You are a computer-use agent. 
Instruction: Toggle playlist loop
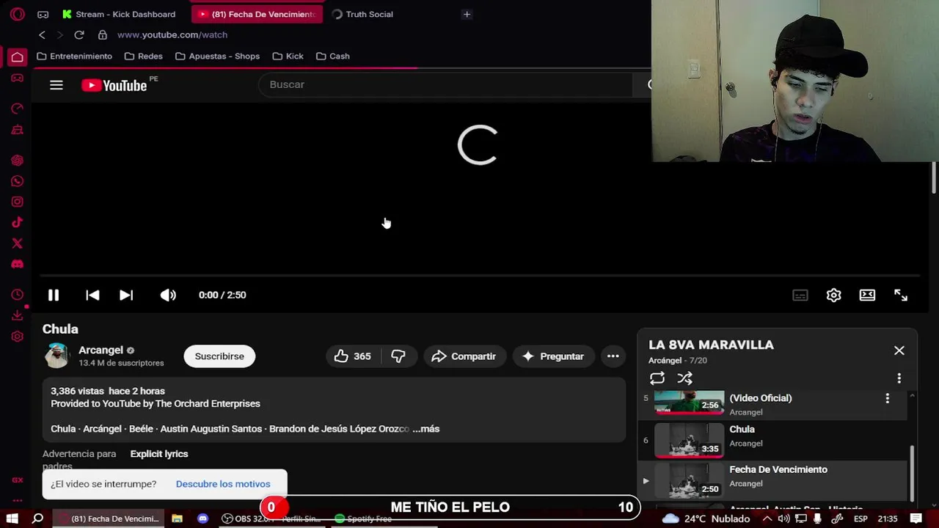(657, 378)
